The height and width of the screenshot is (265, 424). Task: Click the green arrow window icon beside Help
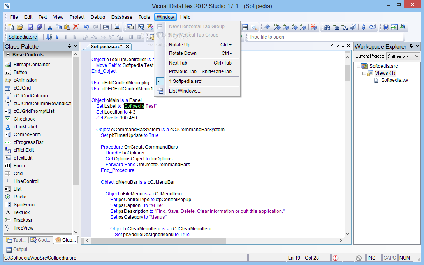(394, 27)
